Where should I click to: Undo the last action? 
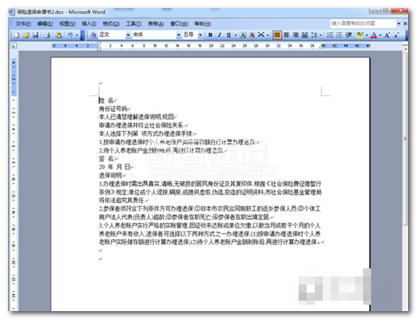70,35
